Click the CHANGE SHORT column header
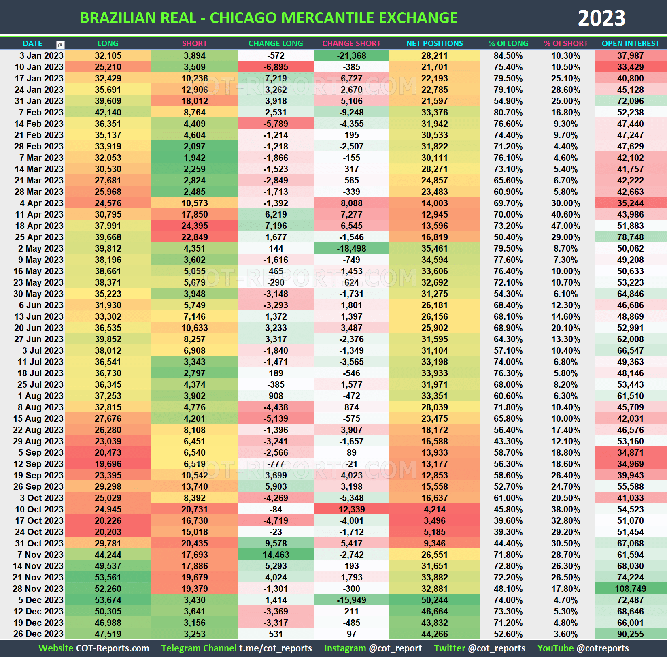The width and height of the screenshot is (667, 657). [x=351, y=43]
